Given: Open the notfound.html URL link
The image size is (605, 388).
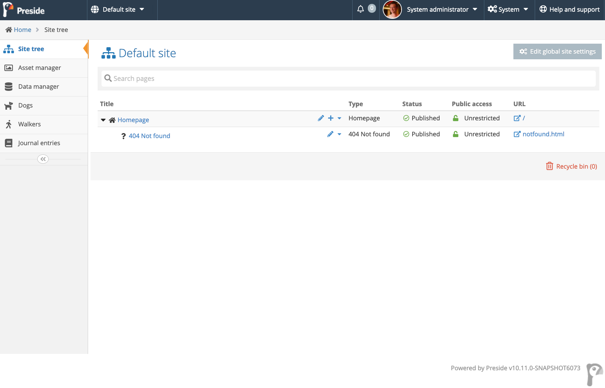Looking at the screenshot, I should tap(543, 134).
